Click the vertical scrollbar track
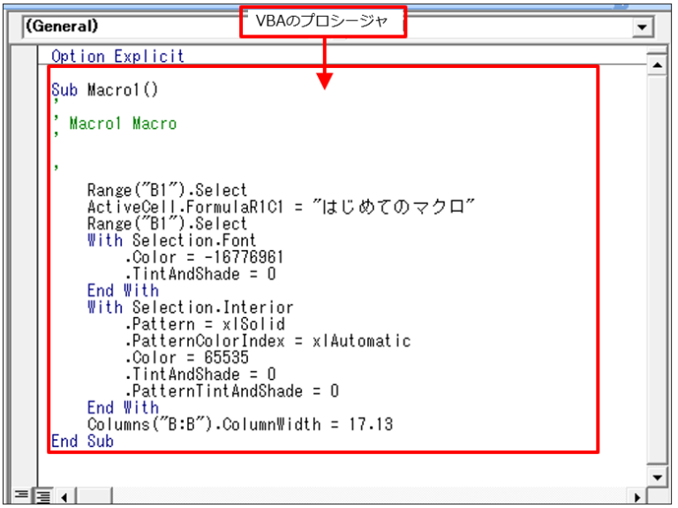The image size is (678, 508). [656, 265]
